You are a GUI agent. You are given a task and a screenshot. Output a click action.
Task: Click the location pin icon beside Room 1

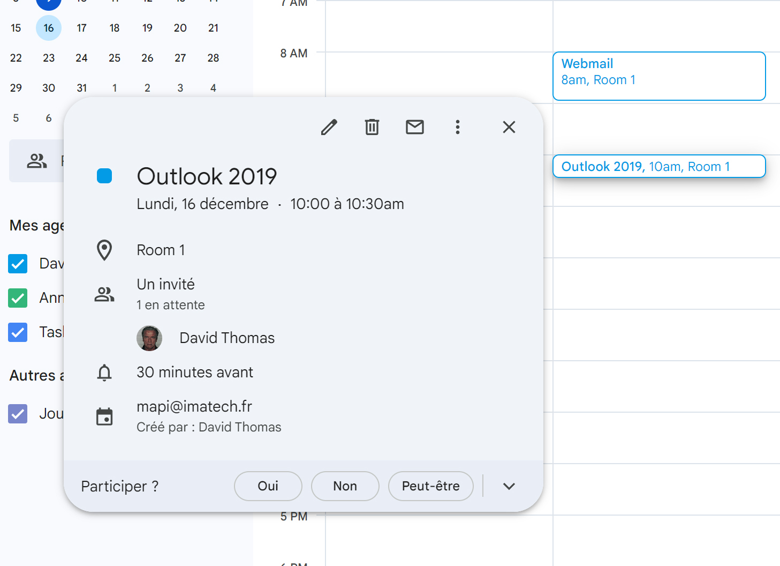click(x=104, y=250)
